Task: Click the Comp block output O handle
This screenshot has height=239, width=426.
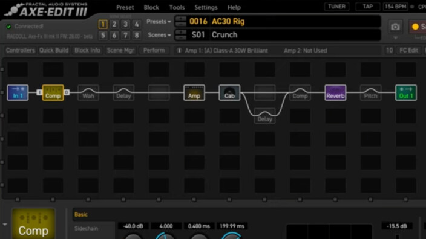Action: pyautogui.click(x=67, y=92)
